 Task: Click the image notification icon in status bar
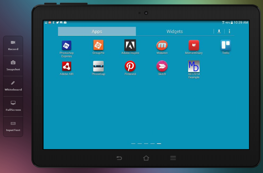(x=46, y=22)
